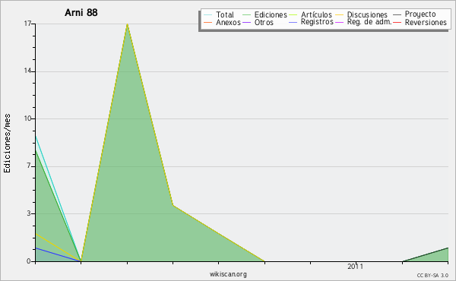Screen dimensions: 456x281
Task: Click the 7 y-axis tick label
Action: (29, 166)
